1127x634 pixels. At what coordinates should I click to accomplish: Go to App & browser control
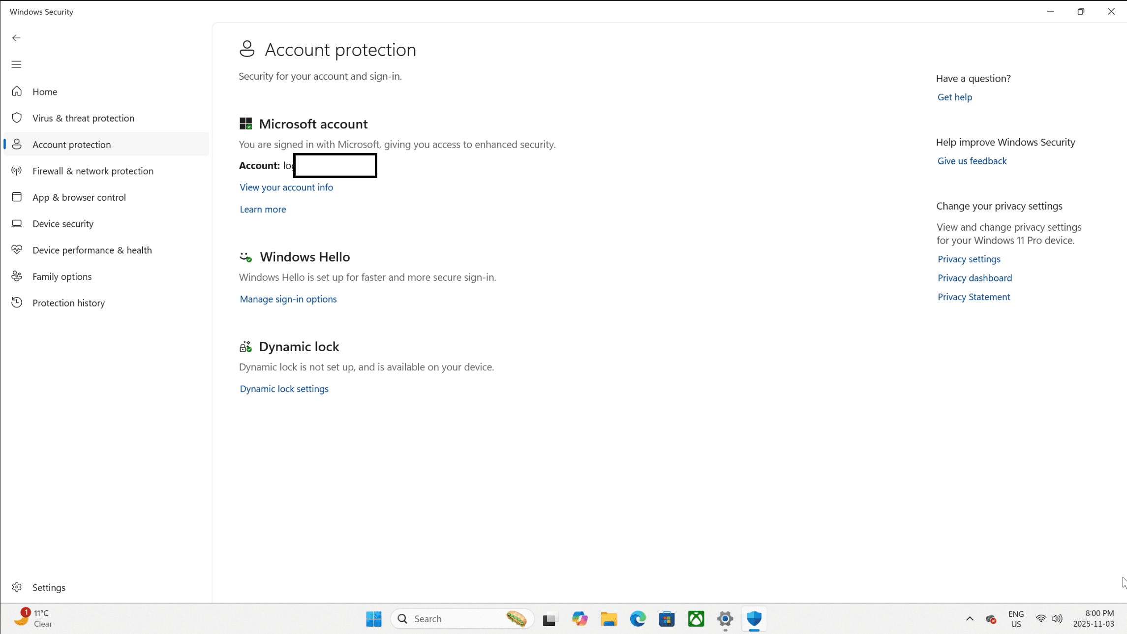tap(79, 197)
